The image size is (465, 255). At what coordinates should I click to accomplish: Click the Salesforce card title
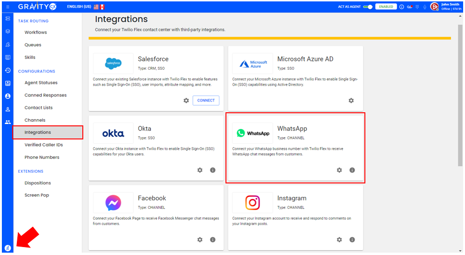153,59
